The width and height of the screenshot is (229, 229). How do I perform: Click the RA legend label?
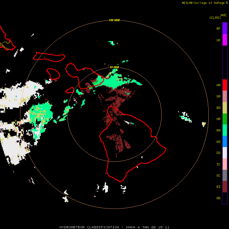(x=218, y=131)
